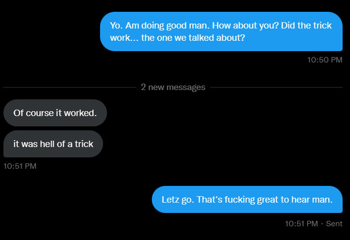Click the word "Of" in the gray bubble
Viewport: 350px width, 240px height.
click(18, 113)
